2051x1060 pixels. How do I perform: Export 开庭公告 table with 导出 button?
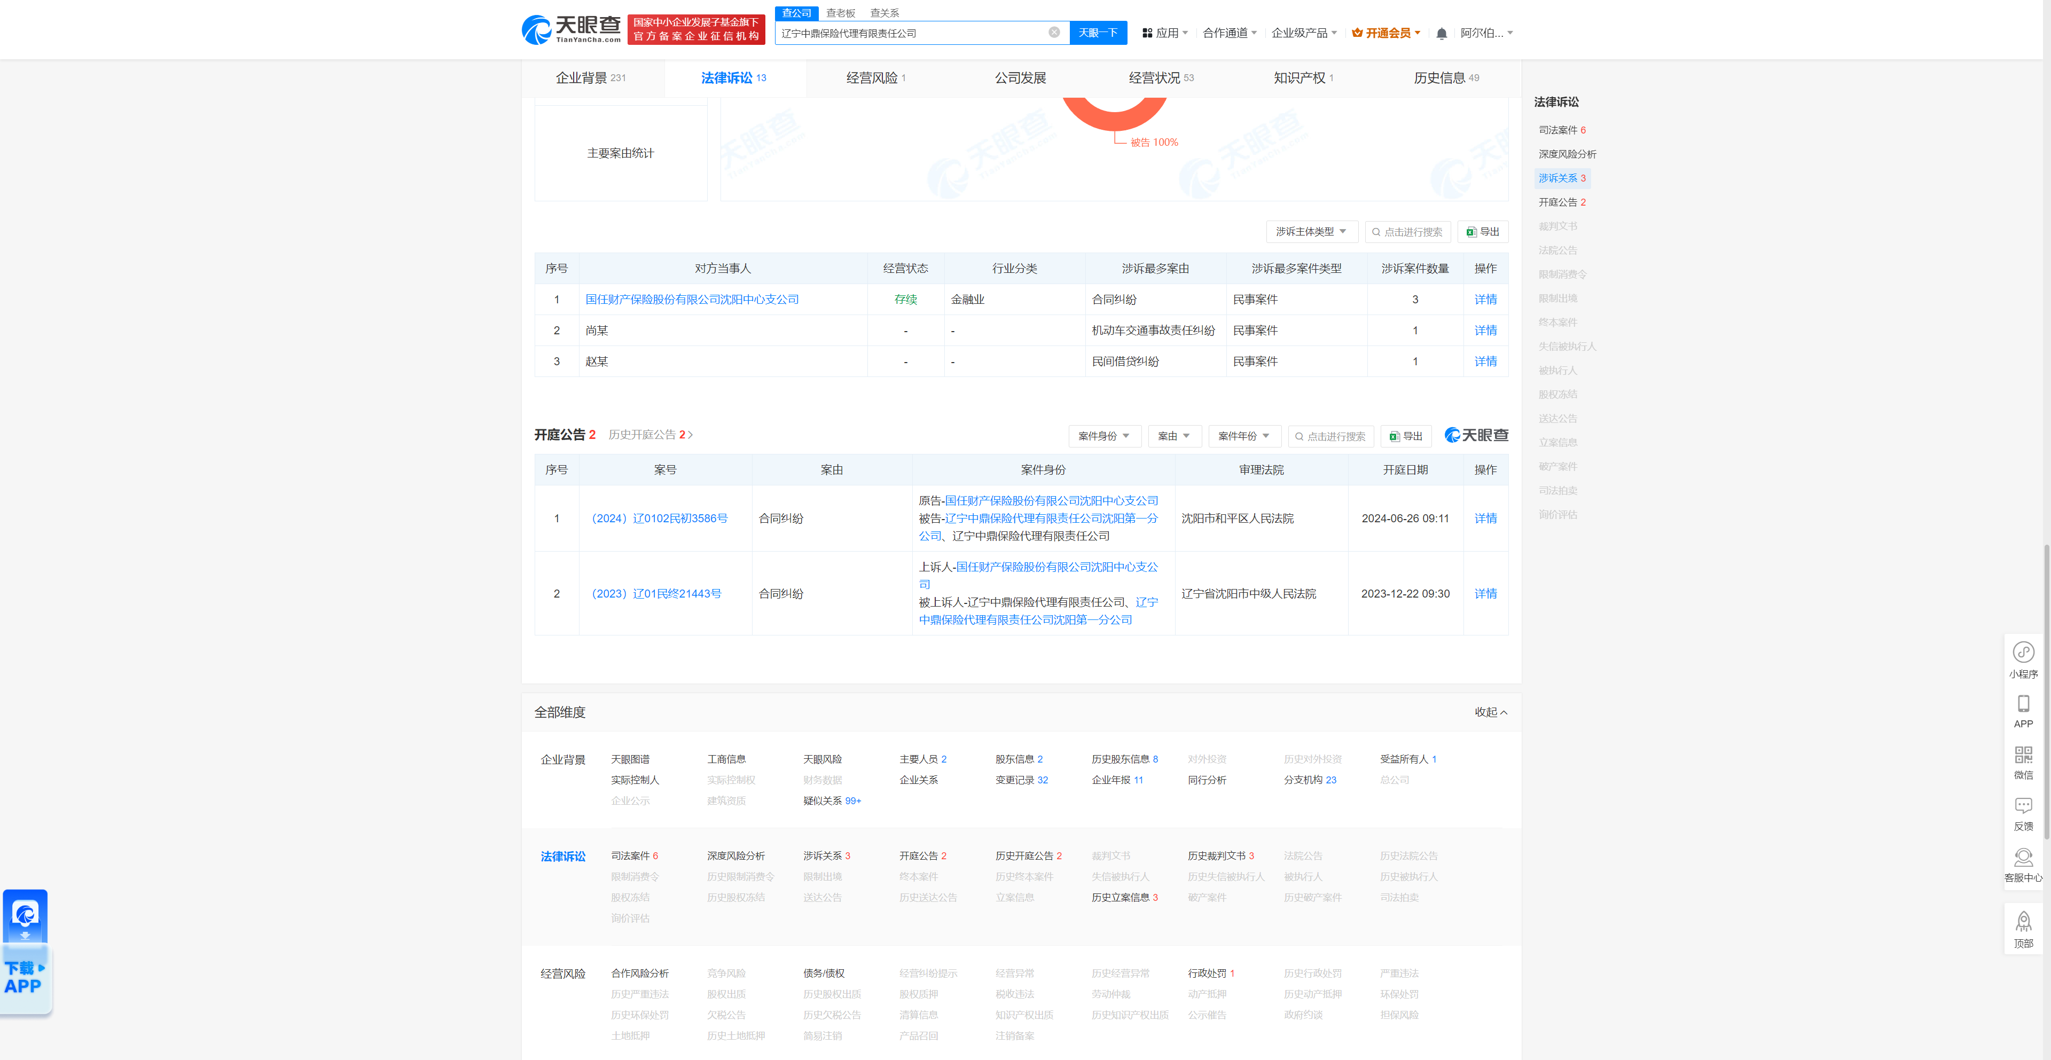pos(1406,436)
